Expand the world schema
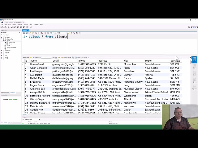Viewport: 198px width, 148px height. pos(2,59)
